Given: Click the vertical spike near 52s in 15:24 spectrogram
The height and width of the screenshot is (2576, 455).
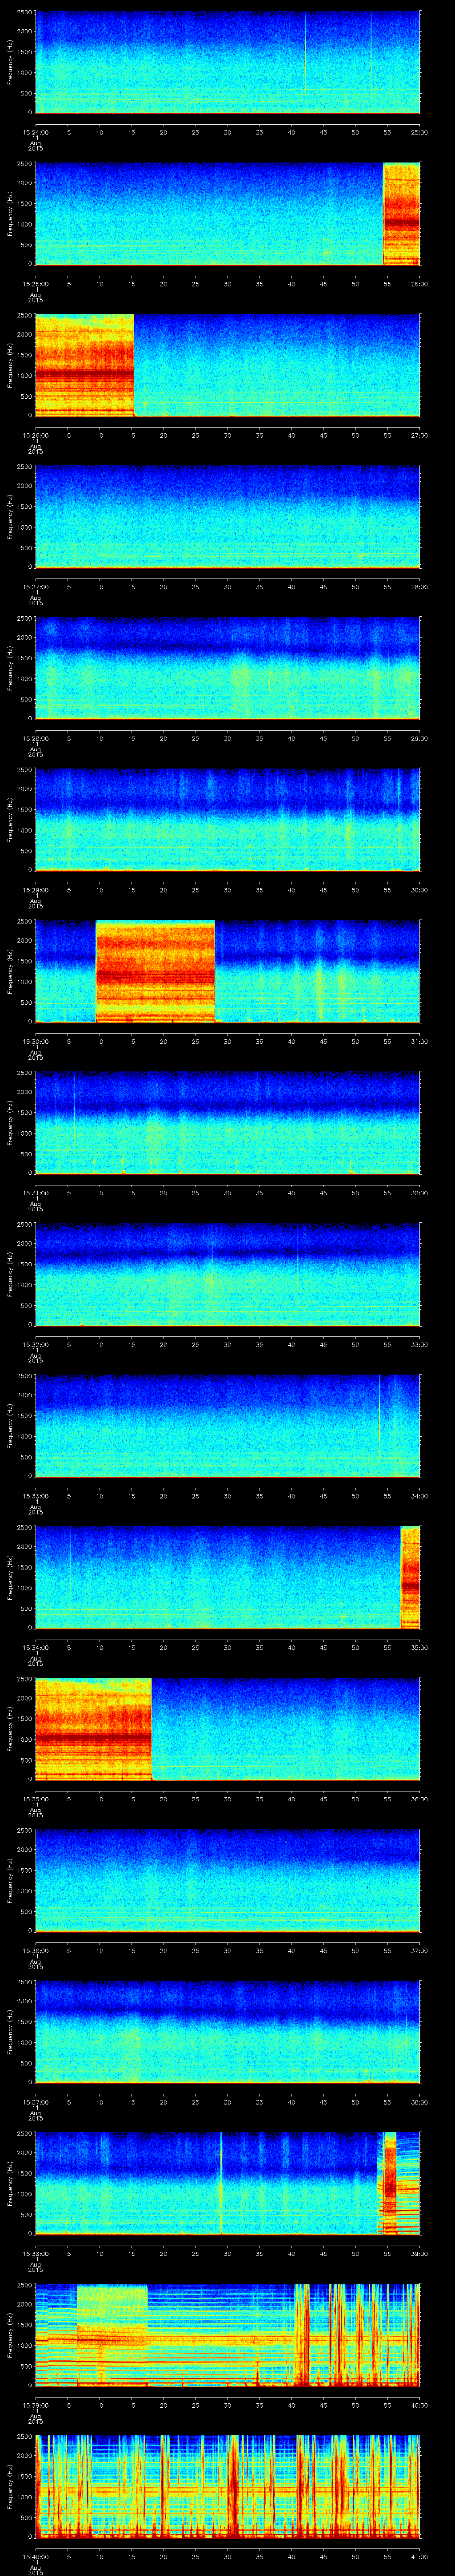Looking at the screenshot, I should click(x=370, y=60).
